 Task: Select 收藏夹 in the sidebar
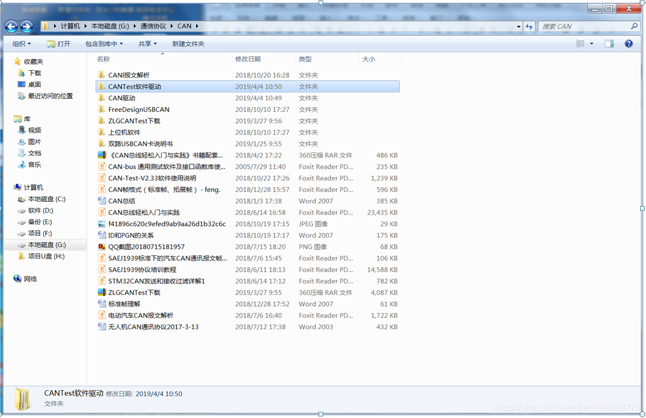33,61
